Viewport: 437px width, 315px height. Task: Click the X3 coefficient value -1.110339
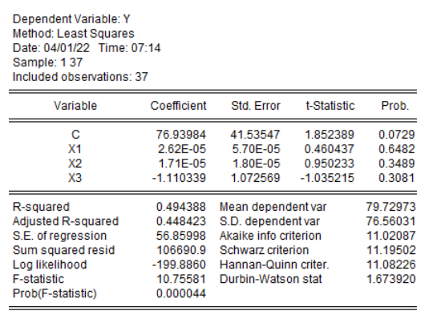[179, 178]
